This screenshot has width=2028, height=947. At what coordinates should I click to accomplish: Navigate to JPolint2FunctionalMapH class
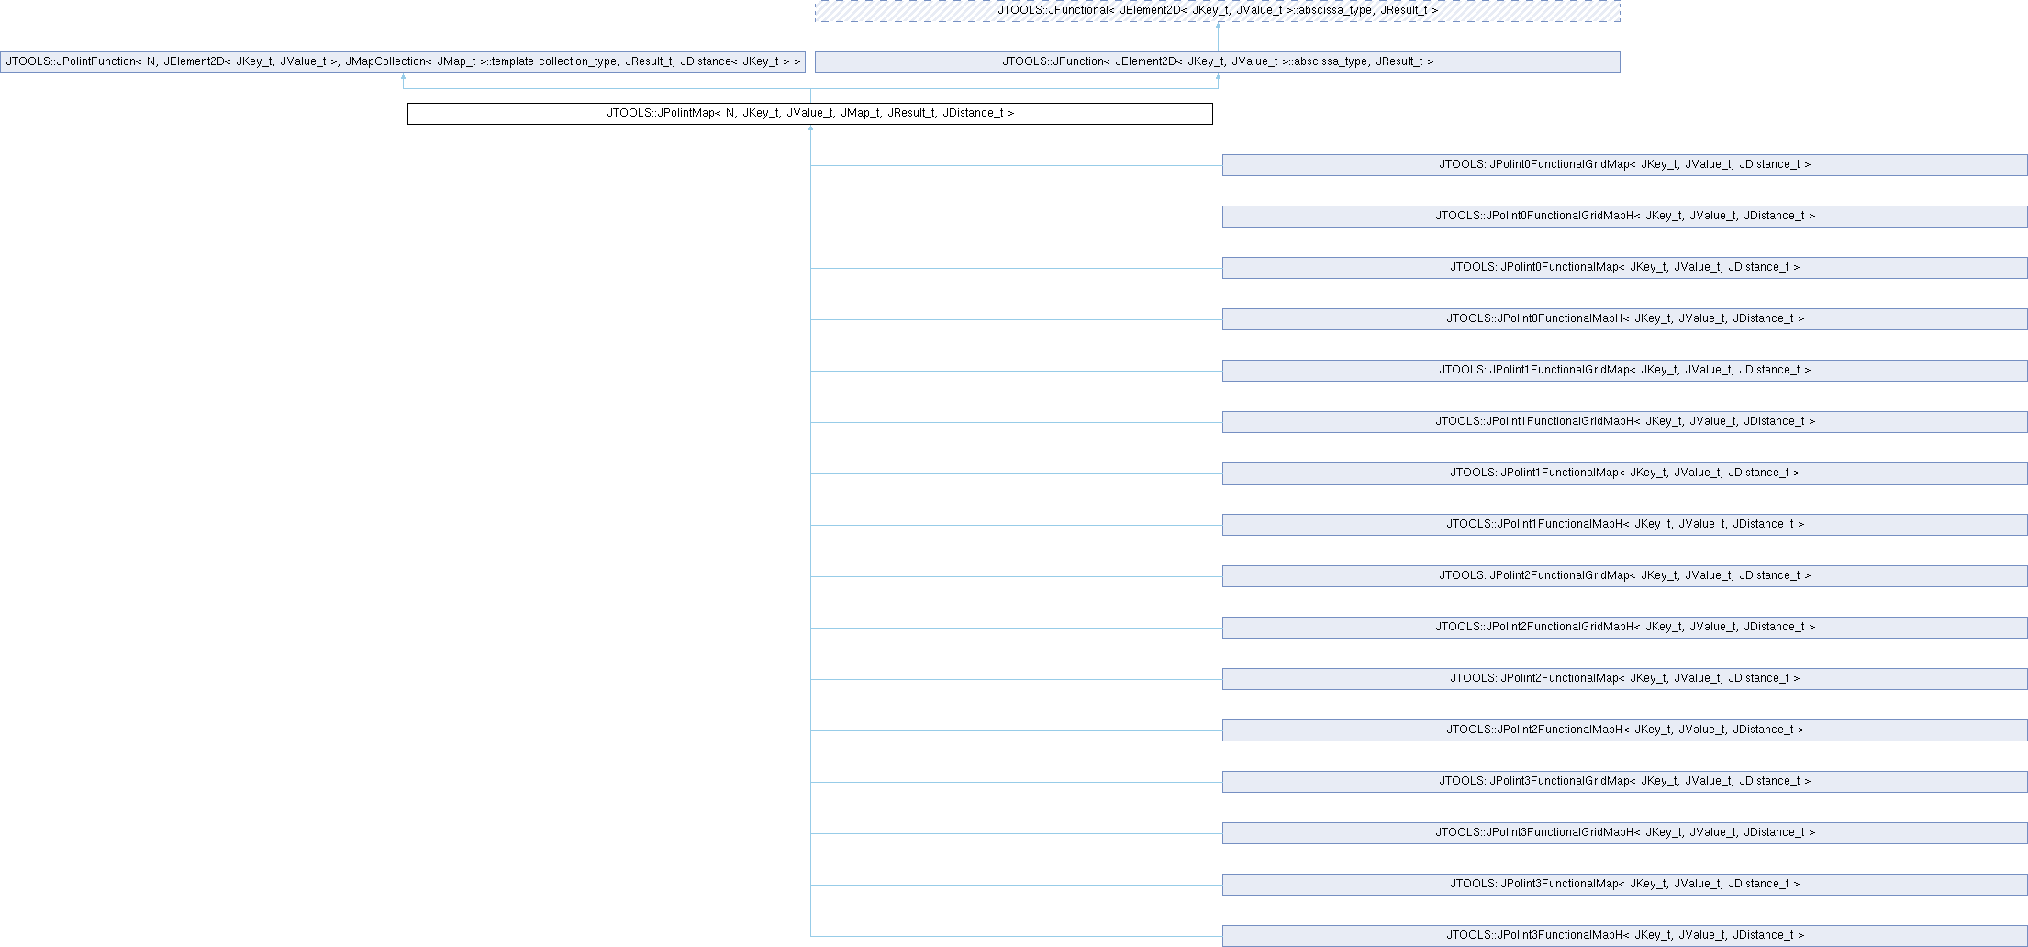pyautogui.click(x=1624, y=730)
